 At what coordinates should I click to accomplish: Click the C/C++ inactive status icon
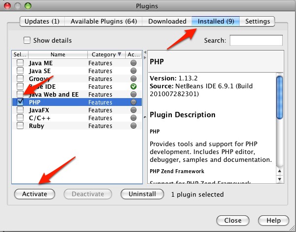click(x=134, y=118)
